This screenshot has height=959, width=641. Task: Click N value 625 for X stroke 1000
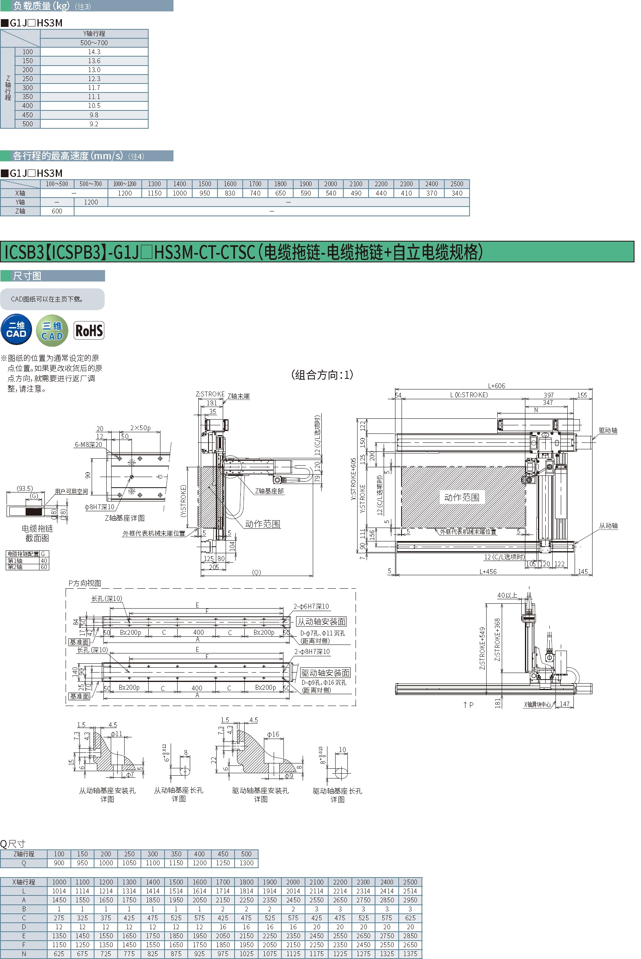pyautogui.click(x=59, y=954)
